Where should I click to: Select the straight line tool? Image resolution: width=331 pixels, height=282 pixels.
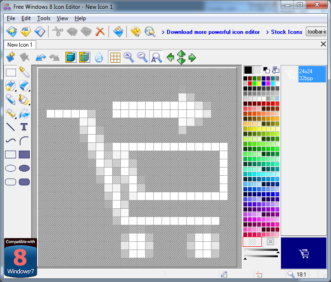[11, 127]
